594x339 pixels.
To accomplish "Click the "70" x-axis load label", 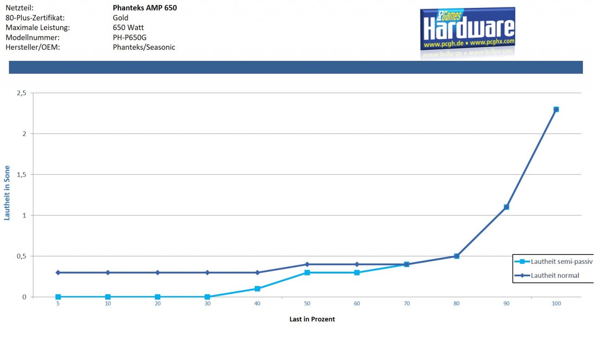I will 407,303.
